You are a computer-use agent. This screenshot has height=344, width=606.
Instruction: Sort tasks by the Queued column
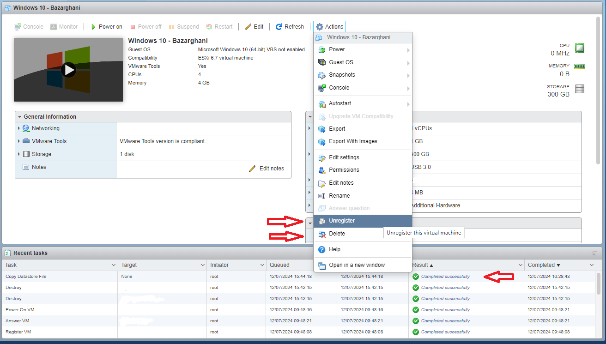click(279, 265)
